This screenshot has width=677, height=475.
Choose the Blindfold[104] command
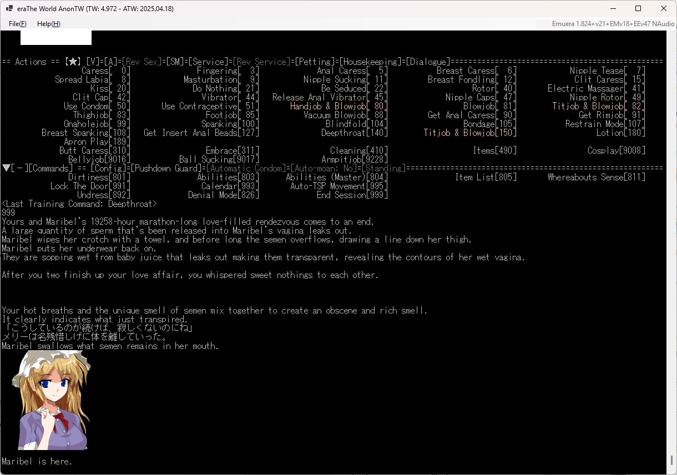click(x=357, y=124)
